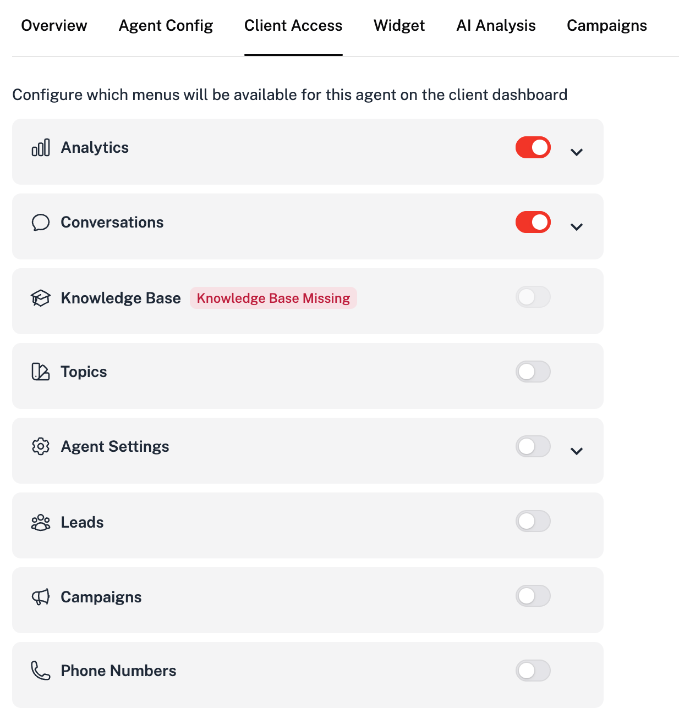
Task: Expand the Analytics section chevron
Action: [x=576, y=152]
